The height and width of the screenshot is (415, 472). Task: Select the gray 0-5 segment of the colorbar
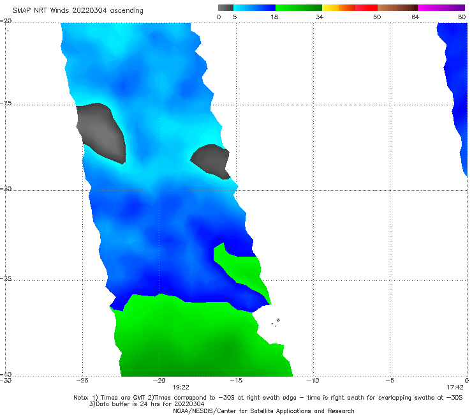[x=226, y=8]
